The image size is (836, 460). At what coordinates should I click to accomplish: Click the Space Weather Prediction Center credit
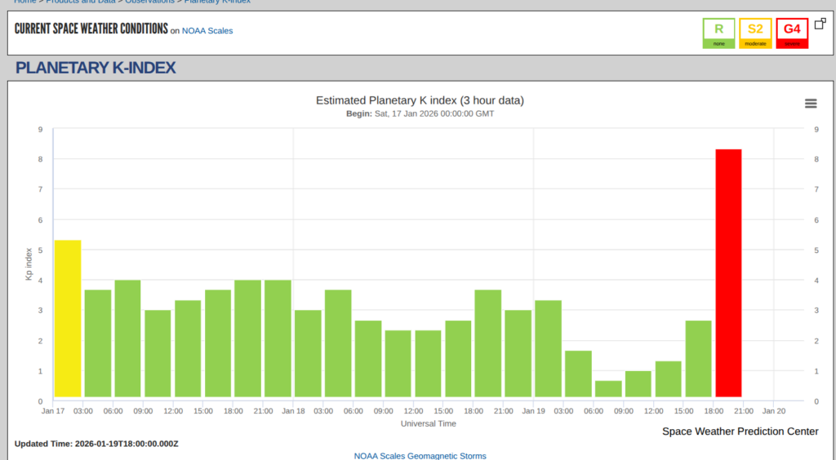point(740,431)
